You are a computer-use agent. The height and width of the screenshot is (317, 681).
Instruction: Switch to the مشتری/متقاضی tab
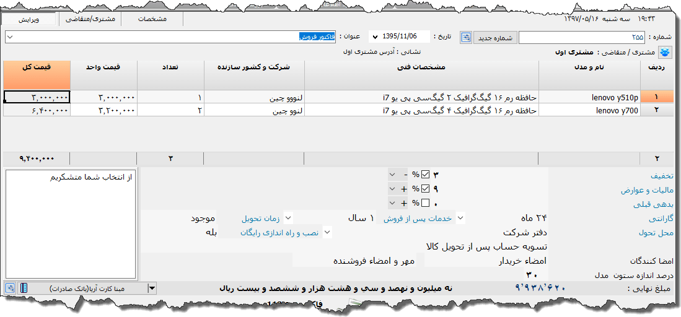90,19
